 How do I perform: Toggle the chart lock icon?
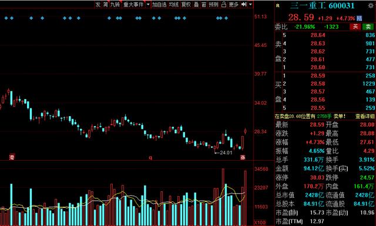(224, 4)
